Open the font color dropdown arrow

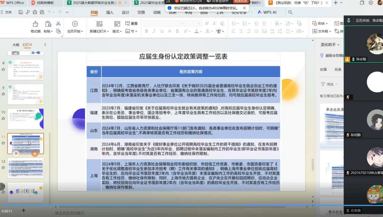coord(201,31)
